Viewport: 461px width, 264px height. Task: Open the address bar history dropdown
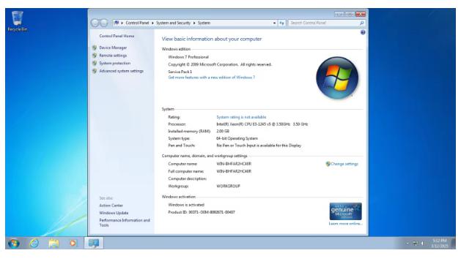274,23
